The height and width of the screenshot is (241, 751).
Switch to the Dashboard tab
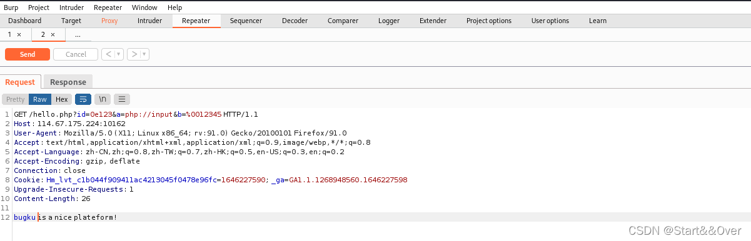[x=24, y=21]
